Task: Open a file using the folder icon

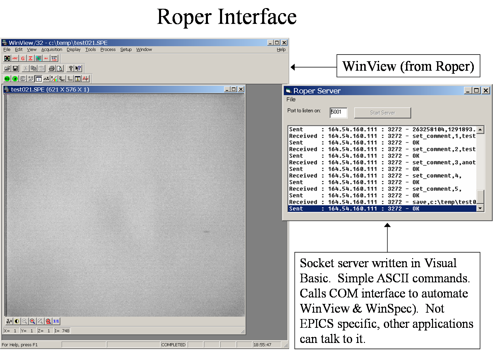Action: [7, 68]
